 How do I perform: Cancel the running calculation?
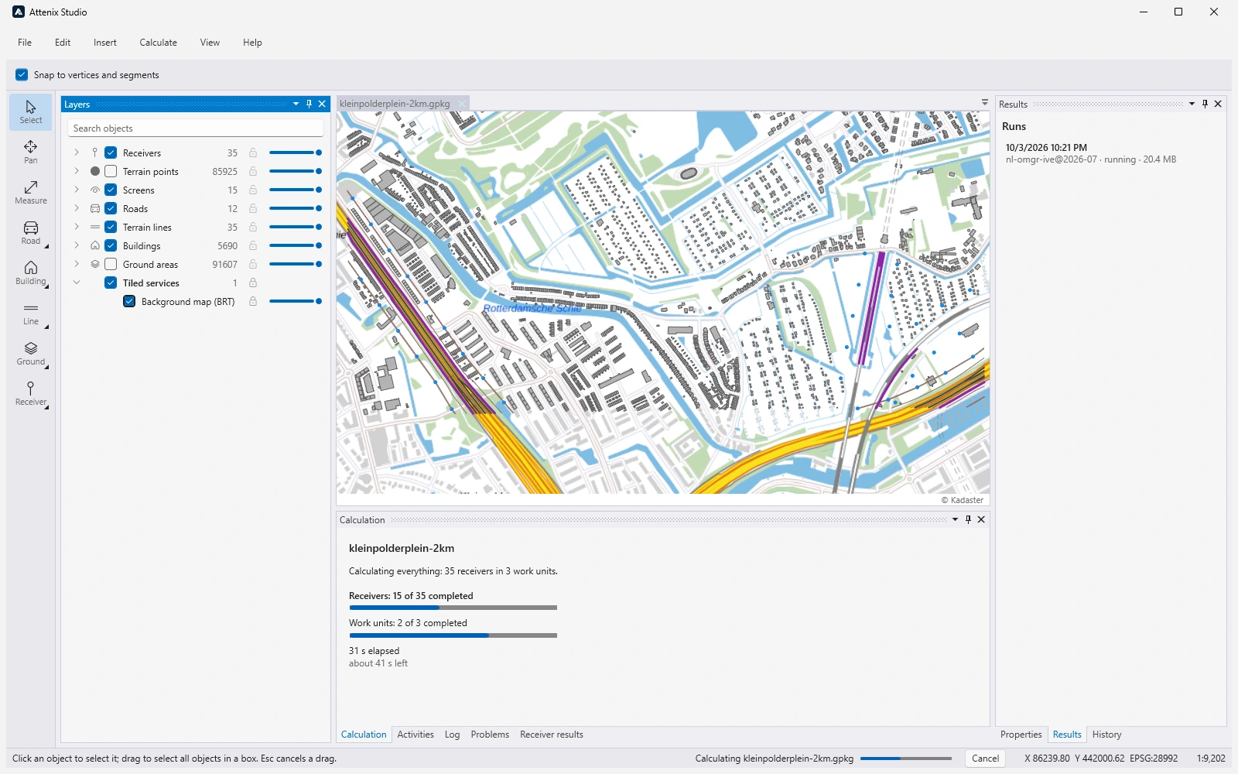pos(985,759)
